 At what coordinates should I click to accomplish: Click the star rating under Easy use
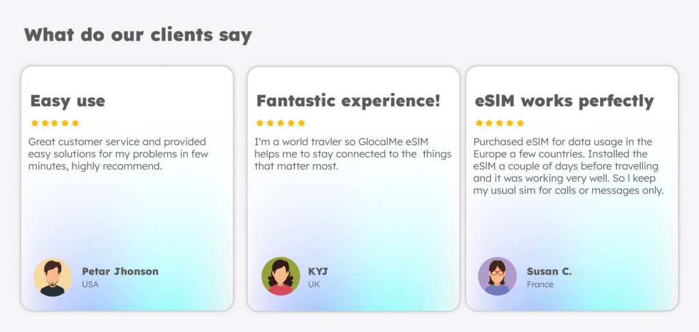[x=55, y=123]
